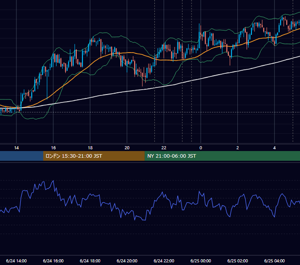Select the 20 hour axis label
The width and height of the screenshot is (300, 265).
[127, 148]
